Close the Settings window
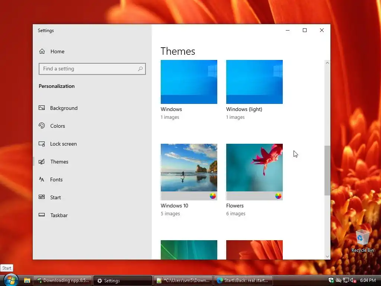Screen dimensions: 381x286 click(x=322, y=30)
